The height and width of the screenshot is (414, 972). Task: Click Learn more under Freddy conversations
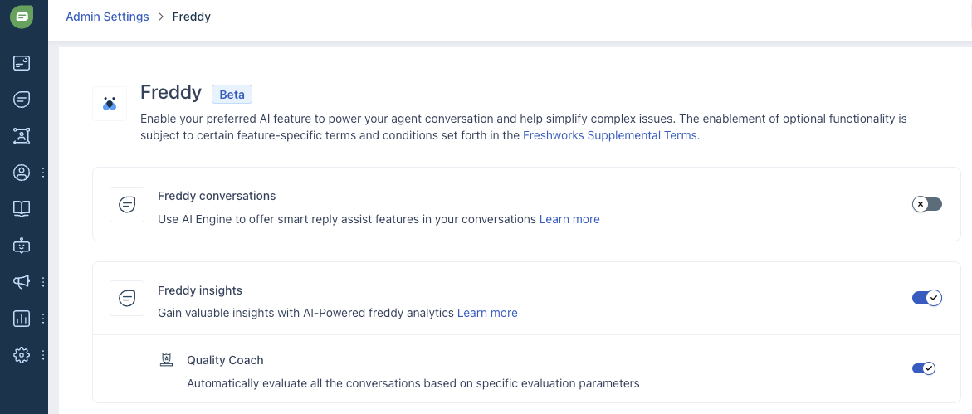[x=569, y=219]
